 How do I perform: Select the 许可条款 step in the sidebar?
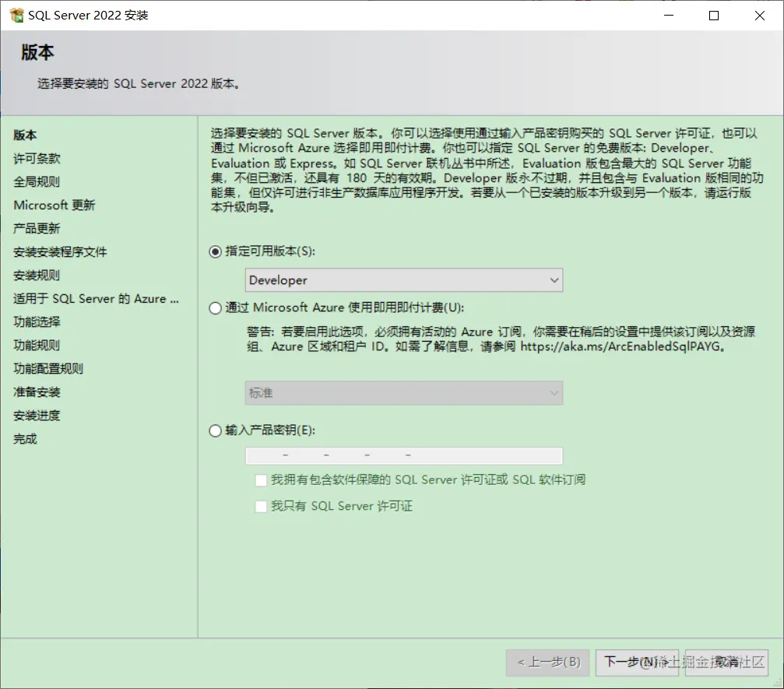(x=37, y=159)
